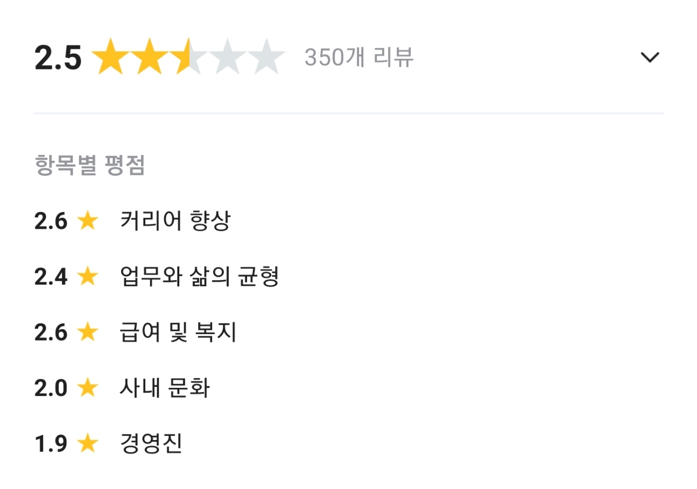
Task: Click the star beside 사내 문화
Action: click(x=87, y=388)
